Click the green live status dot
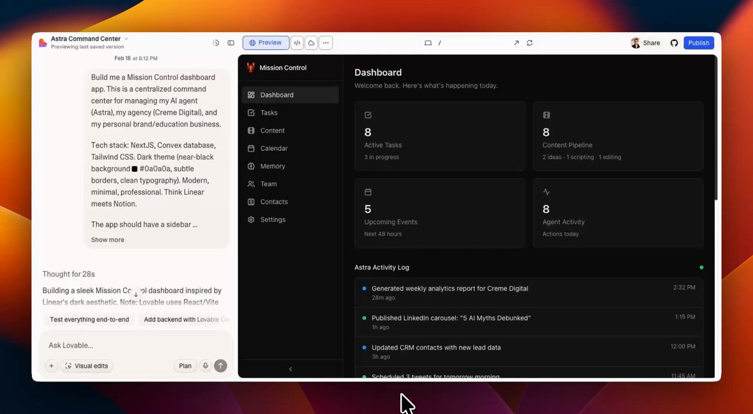The width and height of the screenshot is (753, 414). point(702,267)
